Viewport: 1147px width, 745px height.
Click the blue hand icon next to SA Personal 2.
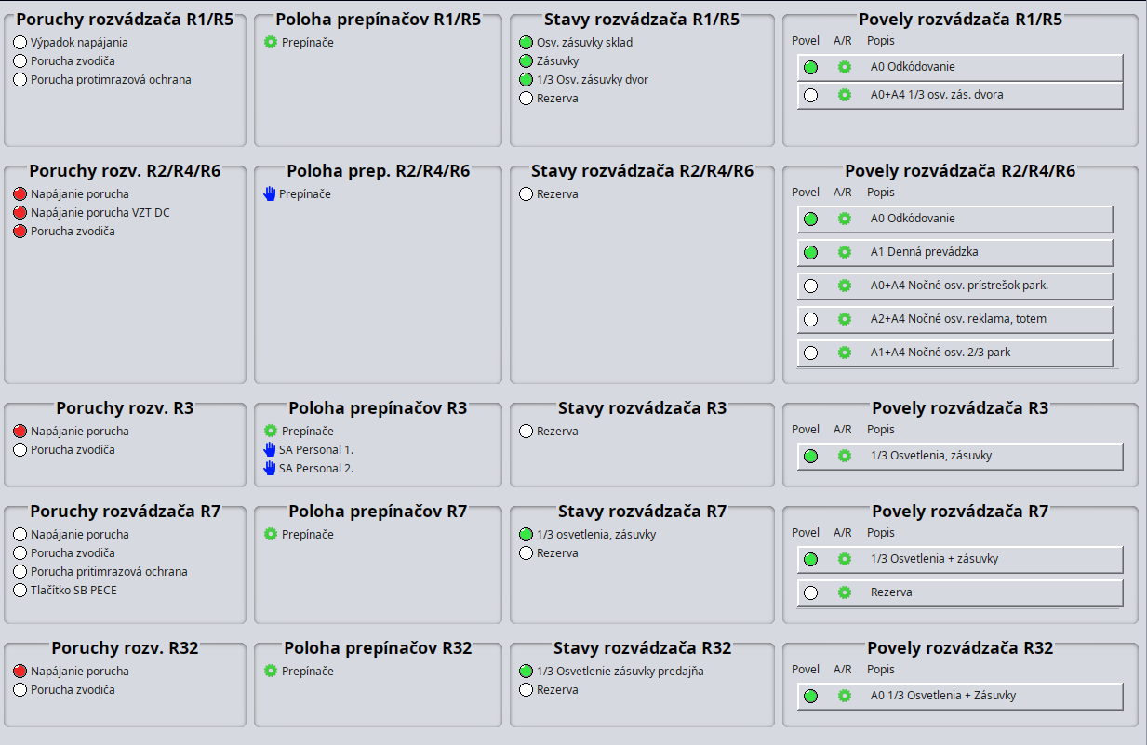270,468
